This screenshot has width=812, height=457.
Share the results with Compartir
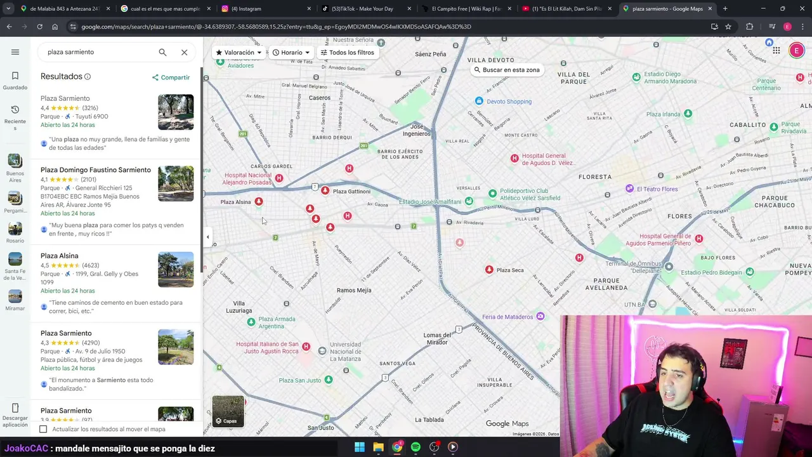(x=171, y=77)
